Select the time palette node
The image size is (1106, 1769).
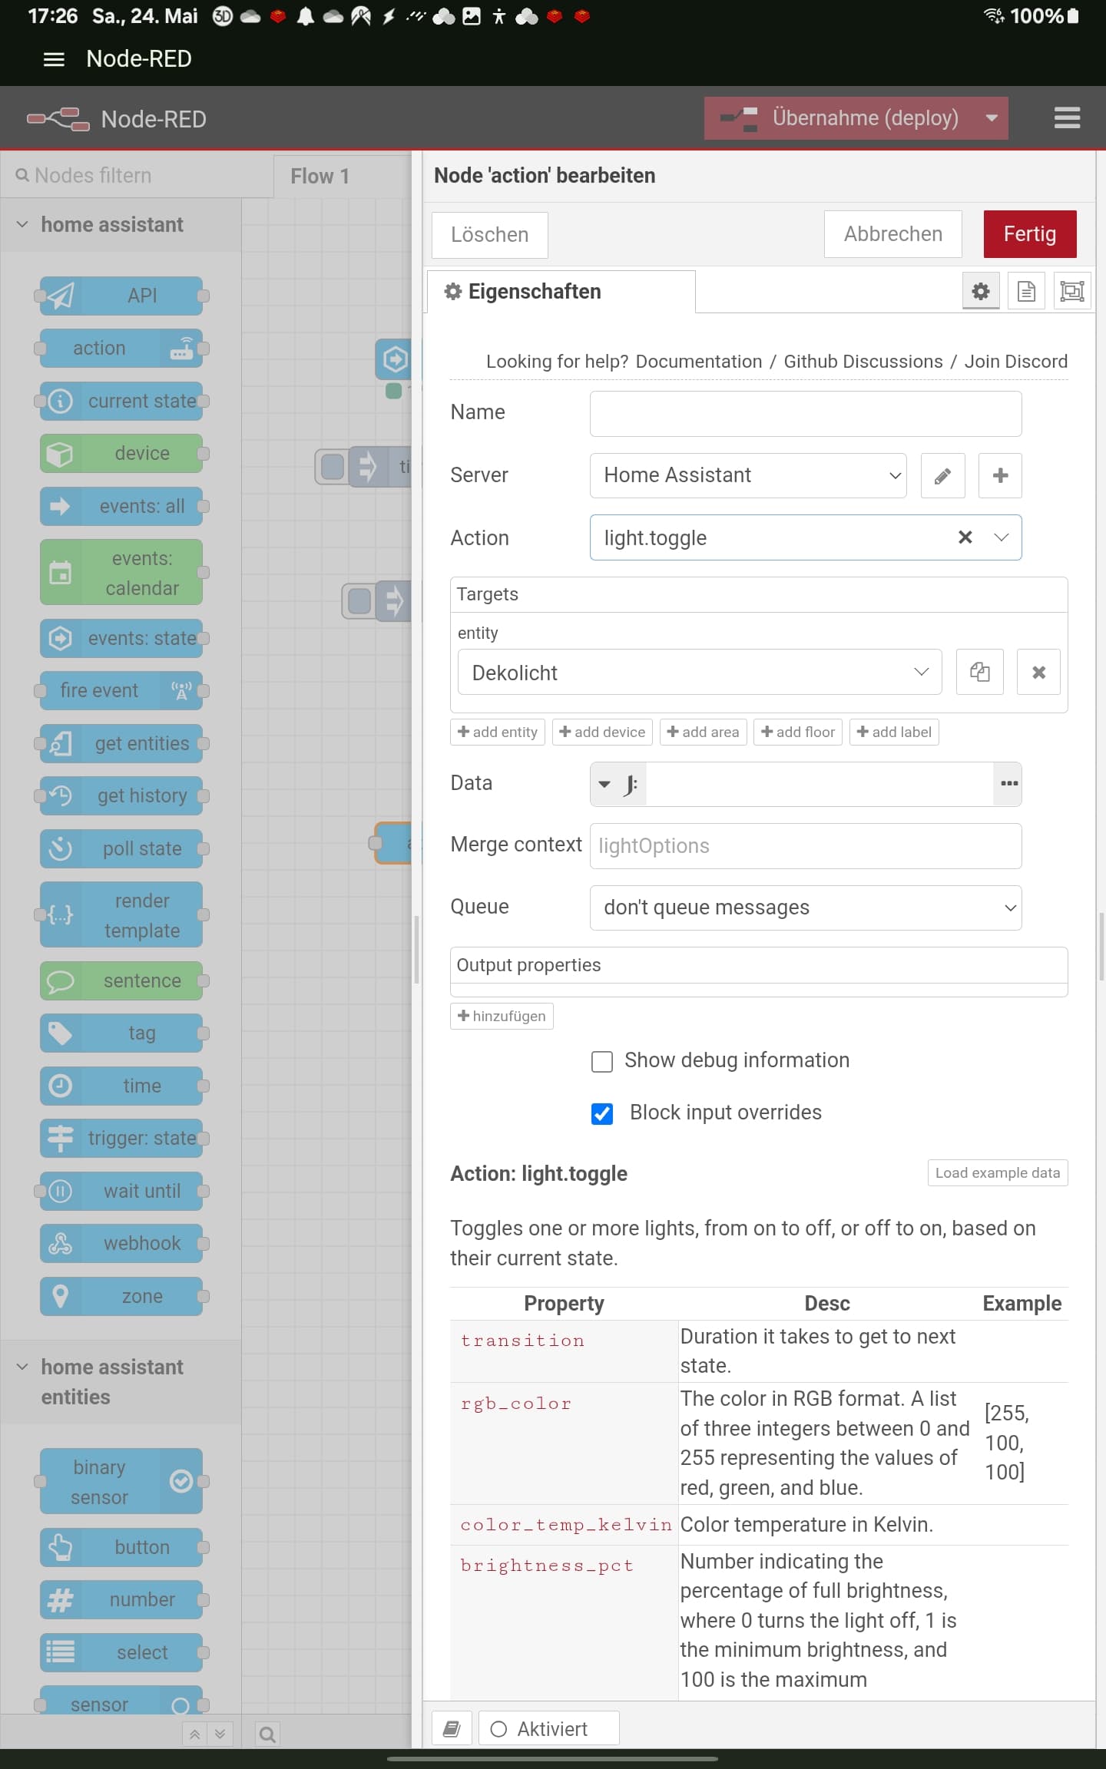click(121, 1086)
